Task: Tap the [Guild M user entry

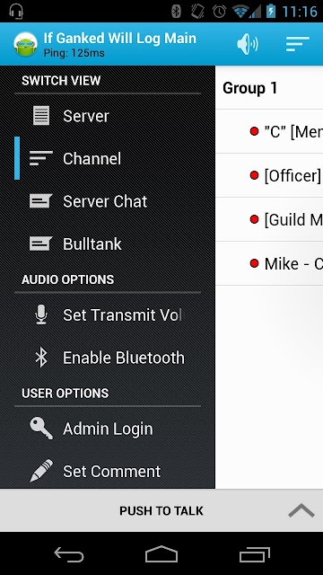Action: [269, 219]
